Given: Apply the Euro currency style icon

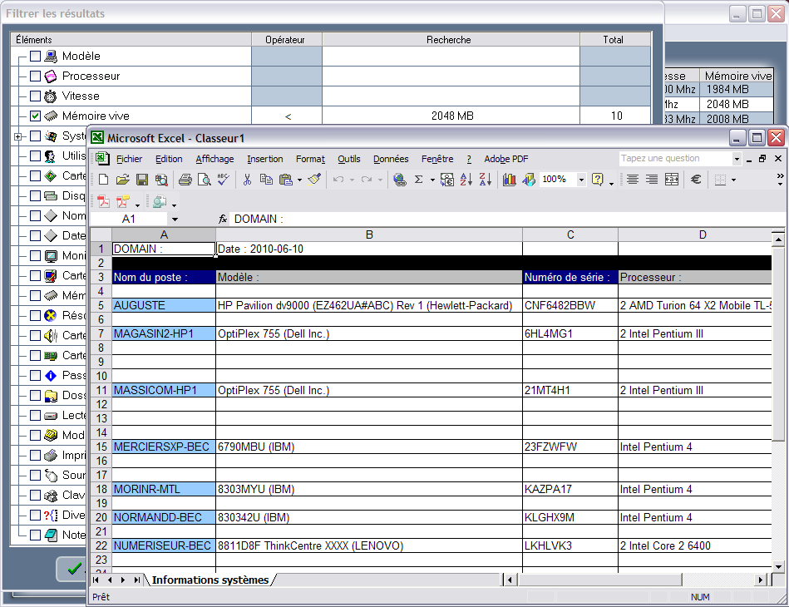Looking at the screenshot, I should pos(696,179).
